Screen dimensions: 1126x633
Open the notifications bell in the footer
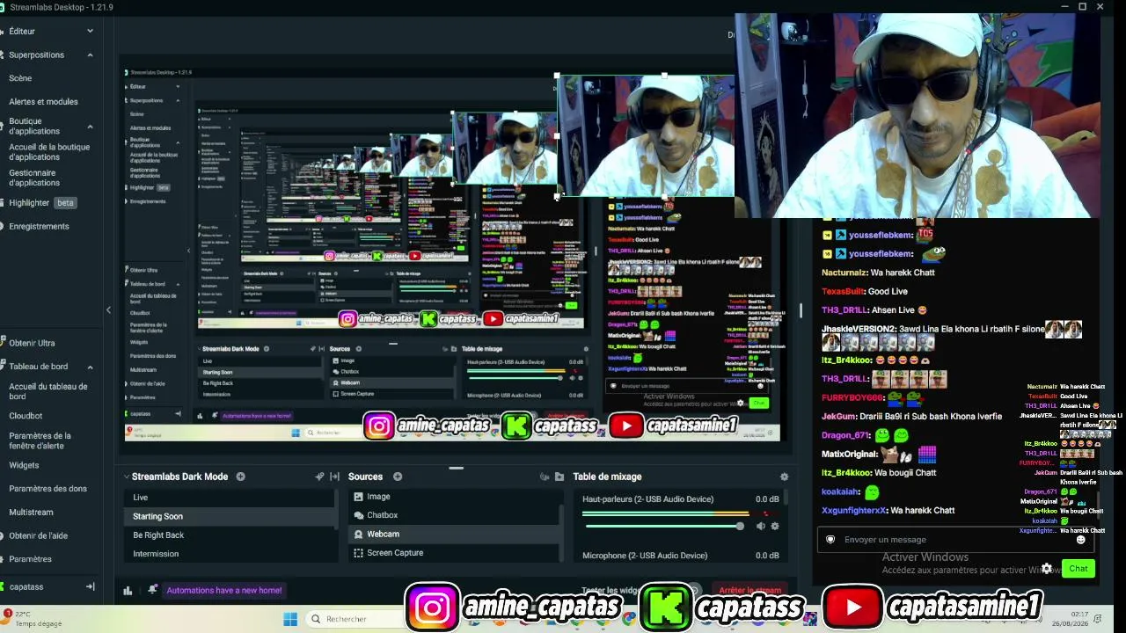pyautogui.click(x=153, y=590)
